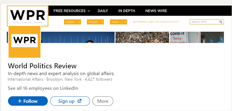Click the Brooklyn, New York location text
This screenshot has height=111, width=232.
(x=64, y=79)
